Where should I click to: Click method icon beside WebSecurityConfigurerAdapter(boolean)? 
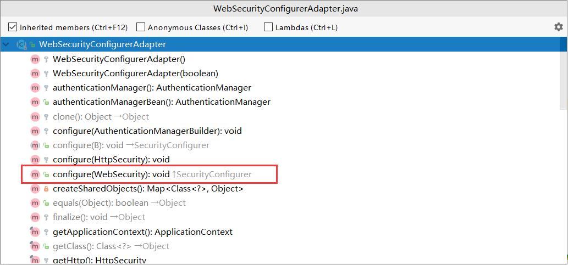35,73
